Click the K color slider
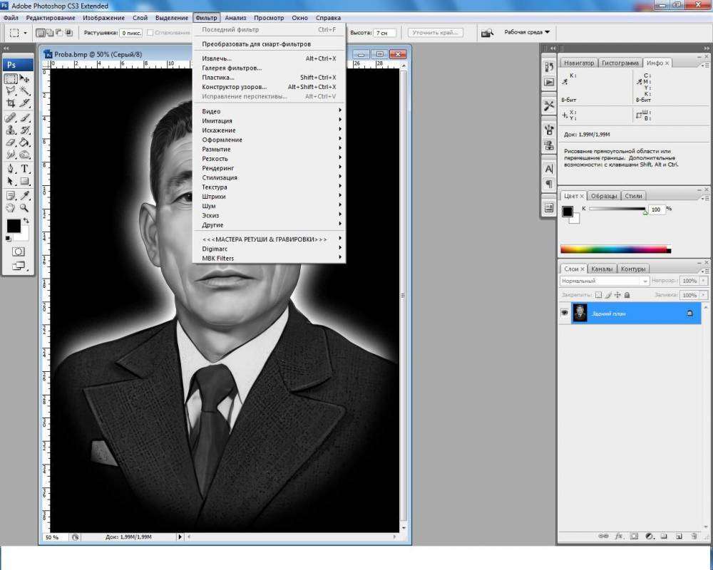 617,209
